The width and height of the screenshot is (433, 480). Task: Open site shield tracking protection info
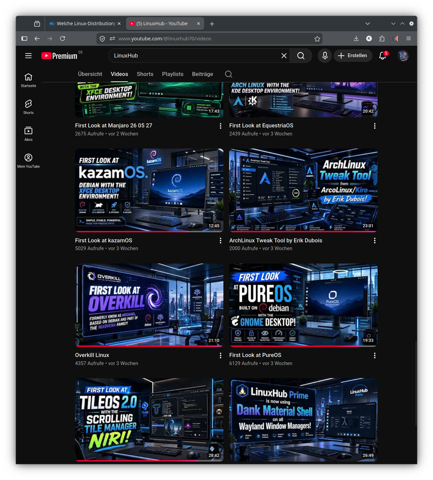(x=102, y=39)
